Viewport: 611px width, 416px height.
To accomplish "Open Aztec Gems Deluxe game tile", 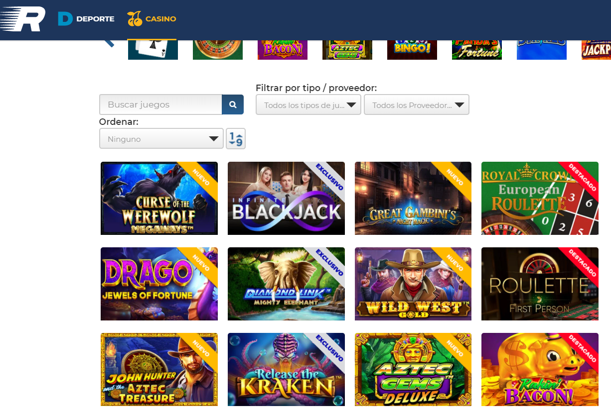I will pyautogui.click(x=413, y=369).
